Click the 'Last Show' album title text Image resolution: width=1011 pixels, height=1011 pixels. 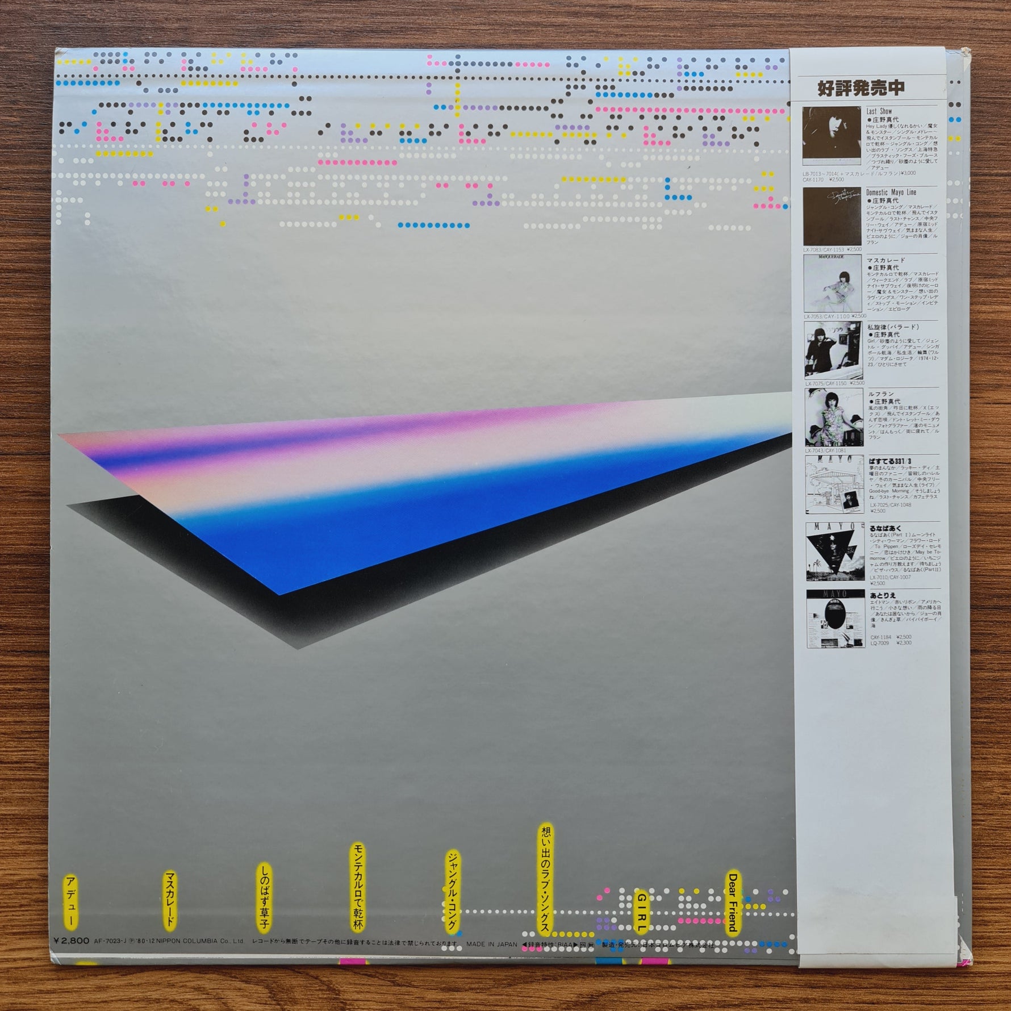(879, 111)
